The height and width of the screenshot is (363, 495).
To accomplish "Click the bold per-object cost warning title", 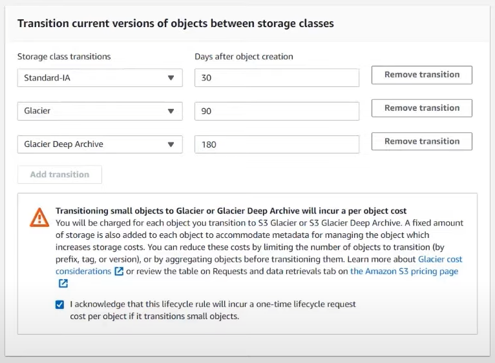I will pos(231,211).
